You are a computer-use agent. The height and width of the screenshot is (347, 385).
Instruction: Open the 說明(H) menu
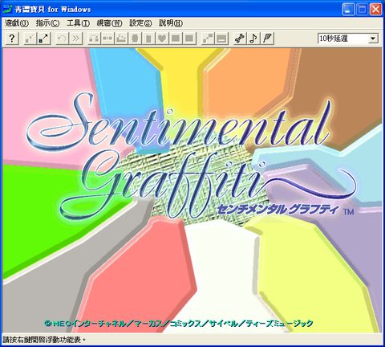(x=171, y=23)
